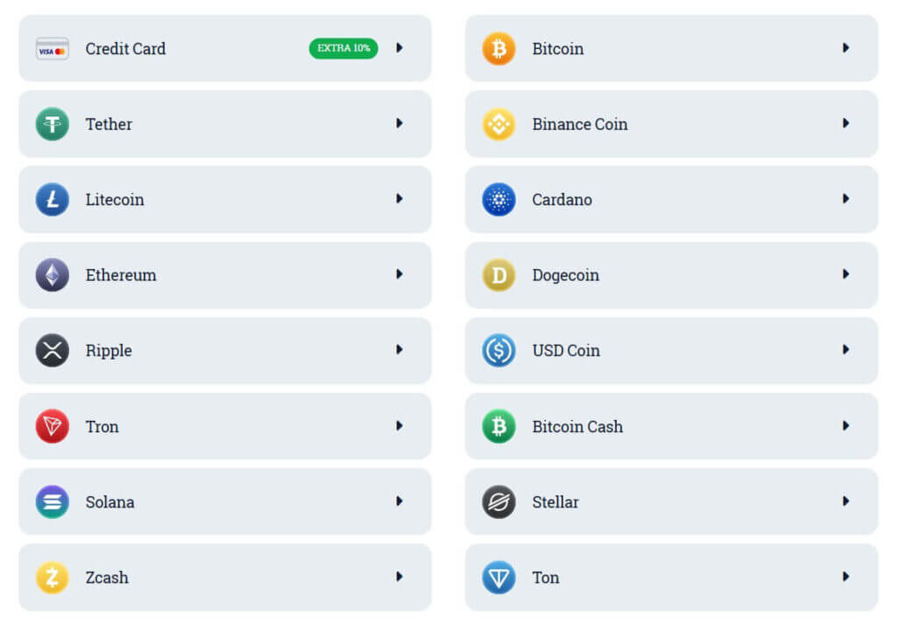
Task: Select the Ton diamond icon
Action: [x=498, y=577]
